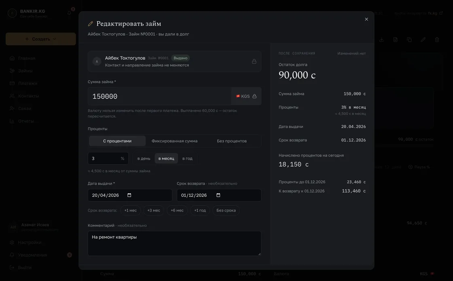
Task: Click the lock icon beside KGS currency
Action: [x=254, y=96]
